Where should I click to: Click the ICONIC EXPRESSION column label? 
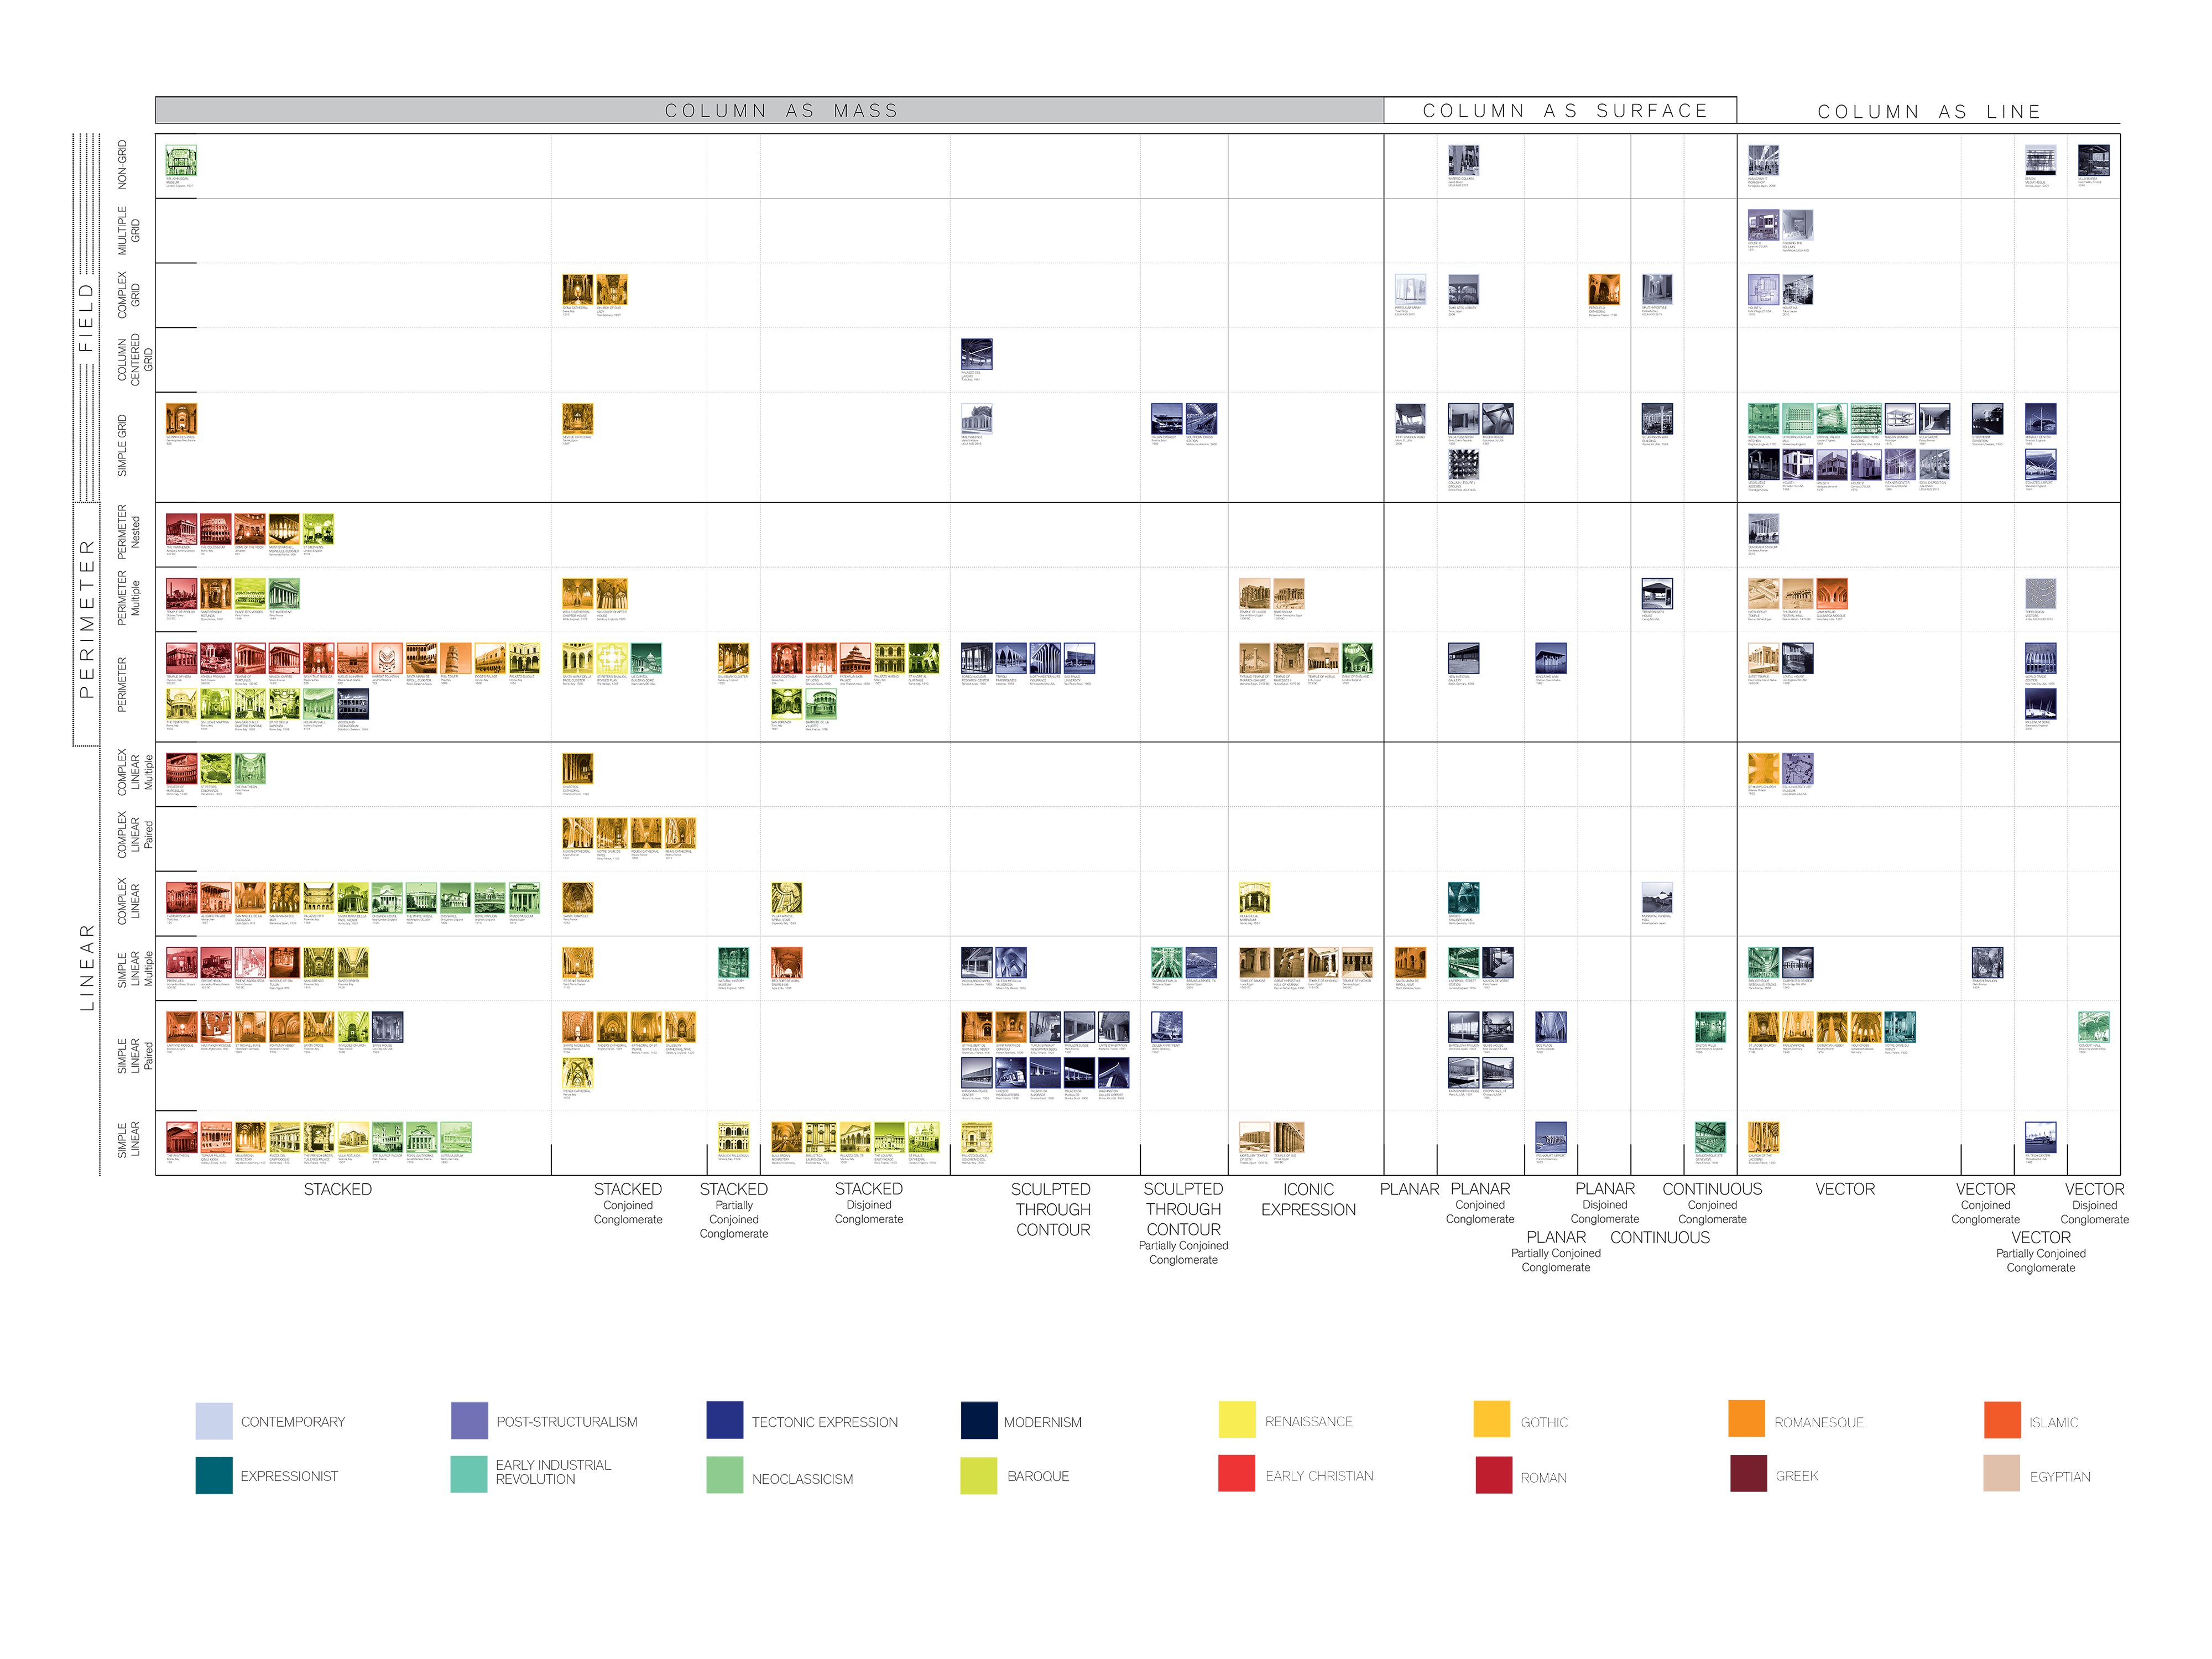[1308, 1199]
